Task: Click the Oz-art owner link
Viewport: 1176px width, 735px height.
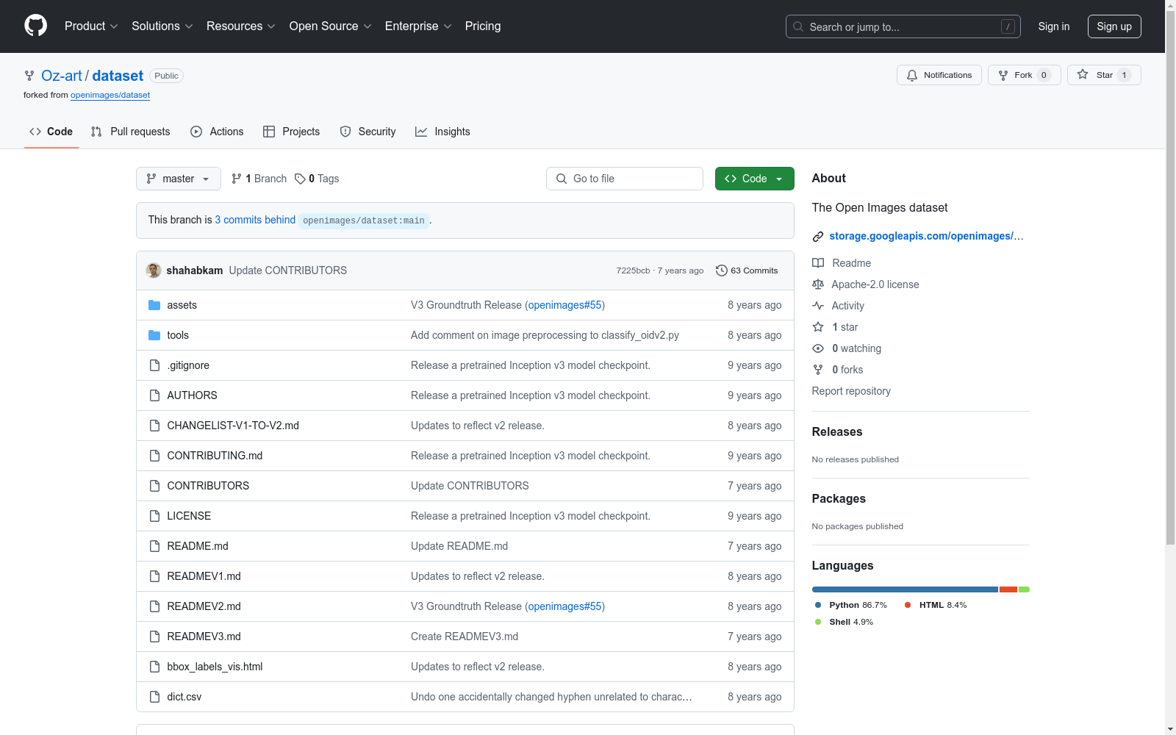Action: 62,76
